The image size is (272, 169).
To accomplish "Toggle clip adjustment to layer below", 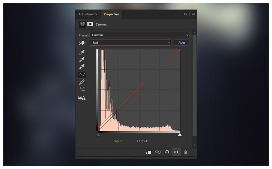I will (149, 152).
